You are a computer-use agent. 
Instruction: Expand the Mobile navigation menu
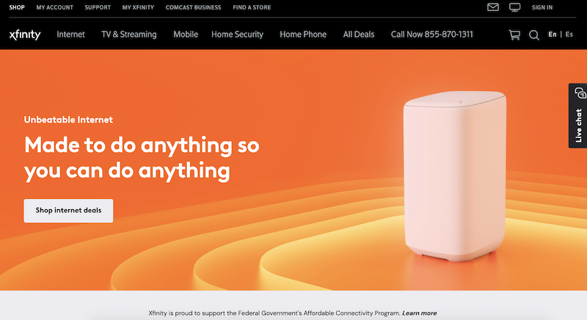[x=186, y=34]
